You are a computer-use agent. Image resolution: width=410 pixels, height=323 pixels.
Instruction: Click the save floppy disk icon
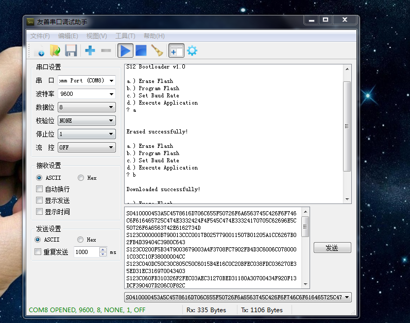(x=71, y=50)
